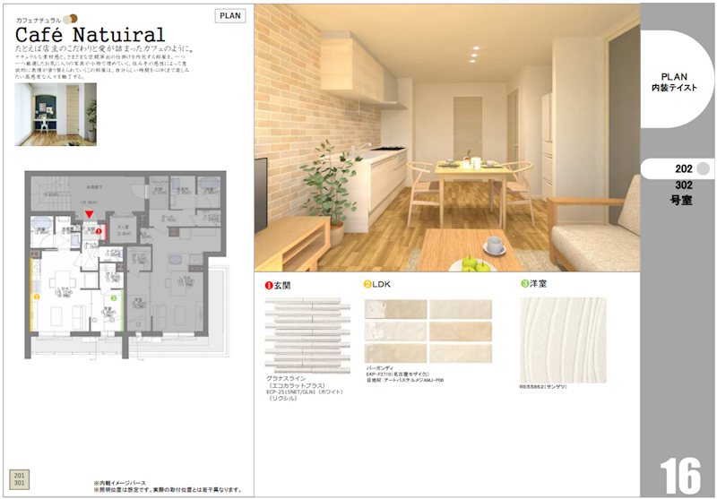Pick the バーガンディ LDK beige tile swatch
The height and width of the screenshot is (499, 717).
pyautogui.click(x=428, y=330)
